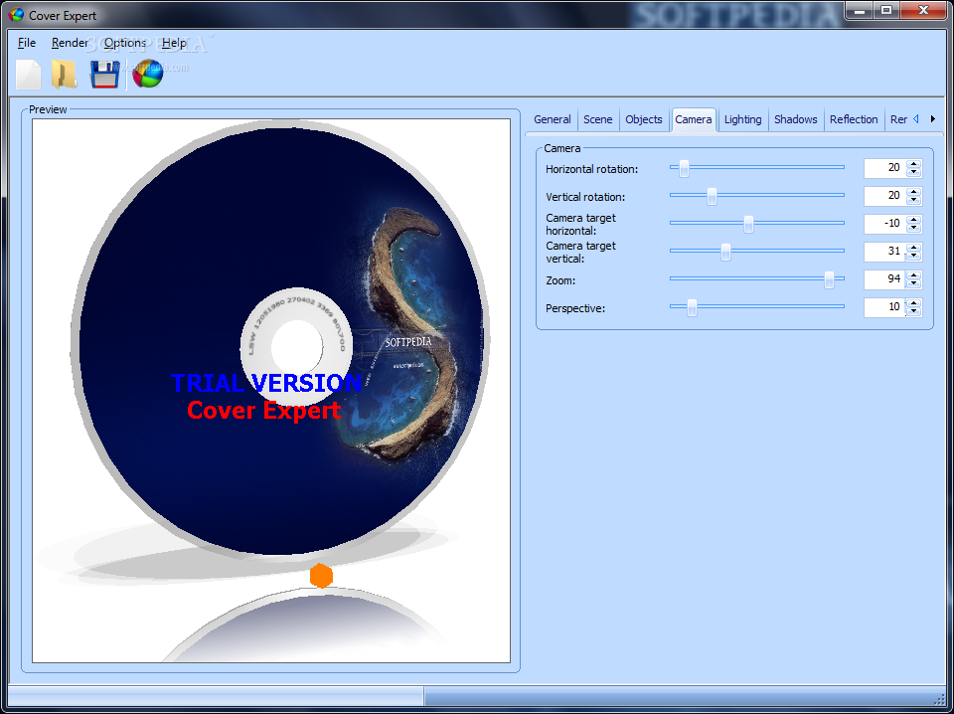Viewport: 954px width, 714px height.
Task: Switch to the Reflection tab
Action: [854, 119]
